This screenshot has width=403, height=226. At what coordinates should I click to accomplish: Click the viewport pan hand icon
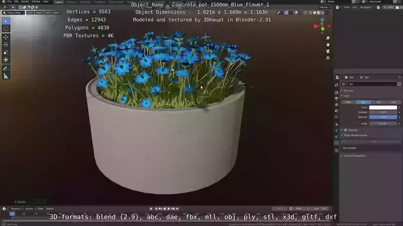pos(328,45)
